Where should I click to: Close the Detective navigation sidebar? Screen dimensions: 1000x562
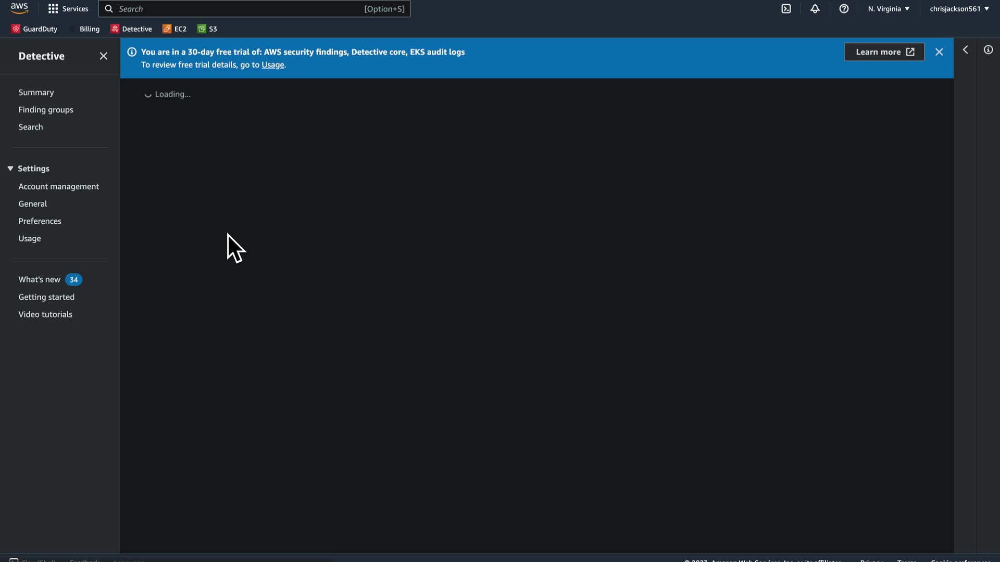pos(104,56)
